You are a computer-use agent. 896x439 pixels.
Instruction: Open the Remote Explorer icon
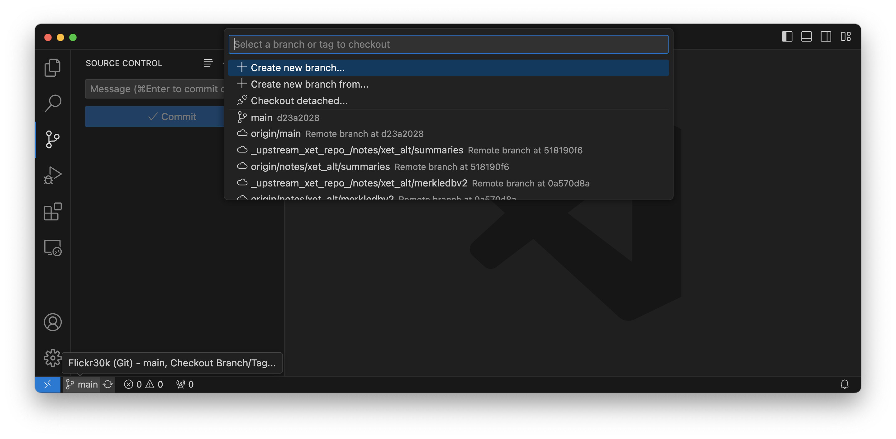coord(53,248)
